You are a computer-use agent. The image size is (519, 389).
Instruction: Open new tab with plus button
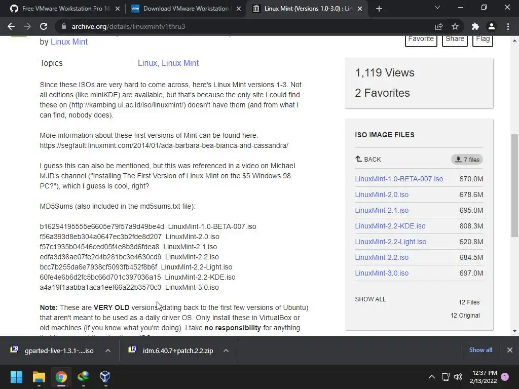(x=379, y=9)
